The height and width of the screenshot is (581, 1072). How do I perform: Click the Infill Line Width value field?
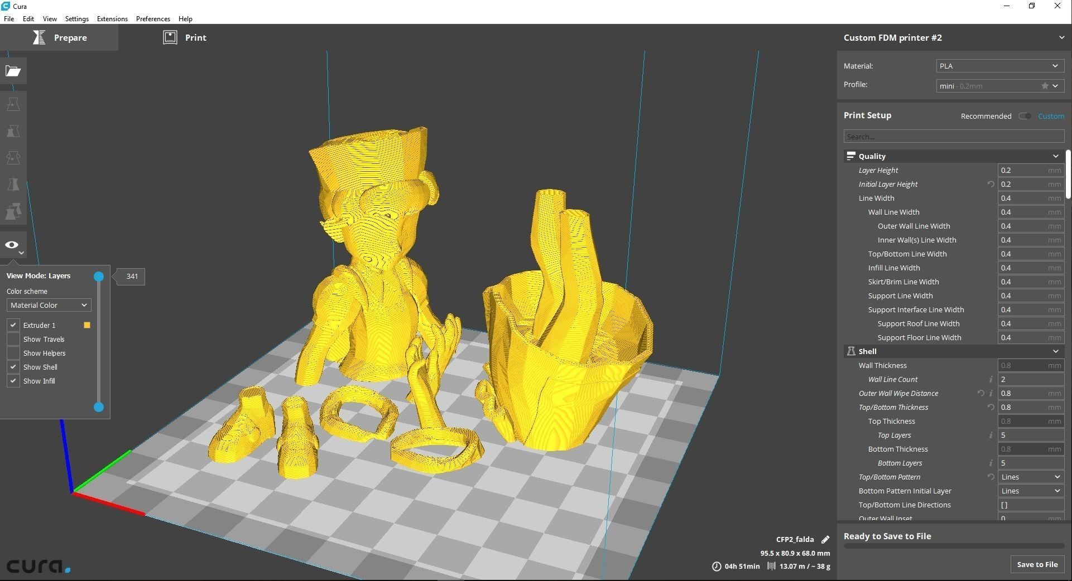pyautogui.click(x=1031, y=268)
